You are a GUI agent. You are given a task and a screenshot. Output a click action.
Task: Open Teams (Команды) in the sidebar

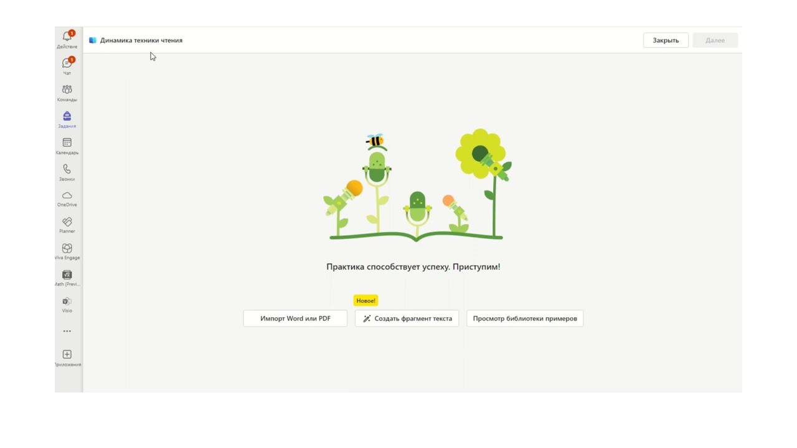(x=67, y=93)
